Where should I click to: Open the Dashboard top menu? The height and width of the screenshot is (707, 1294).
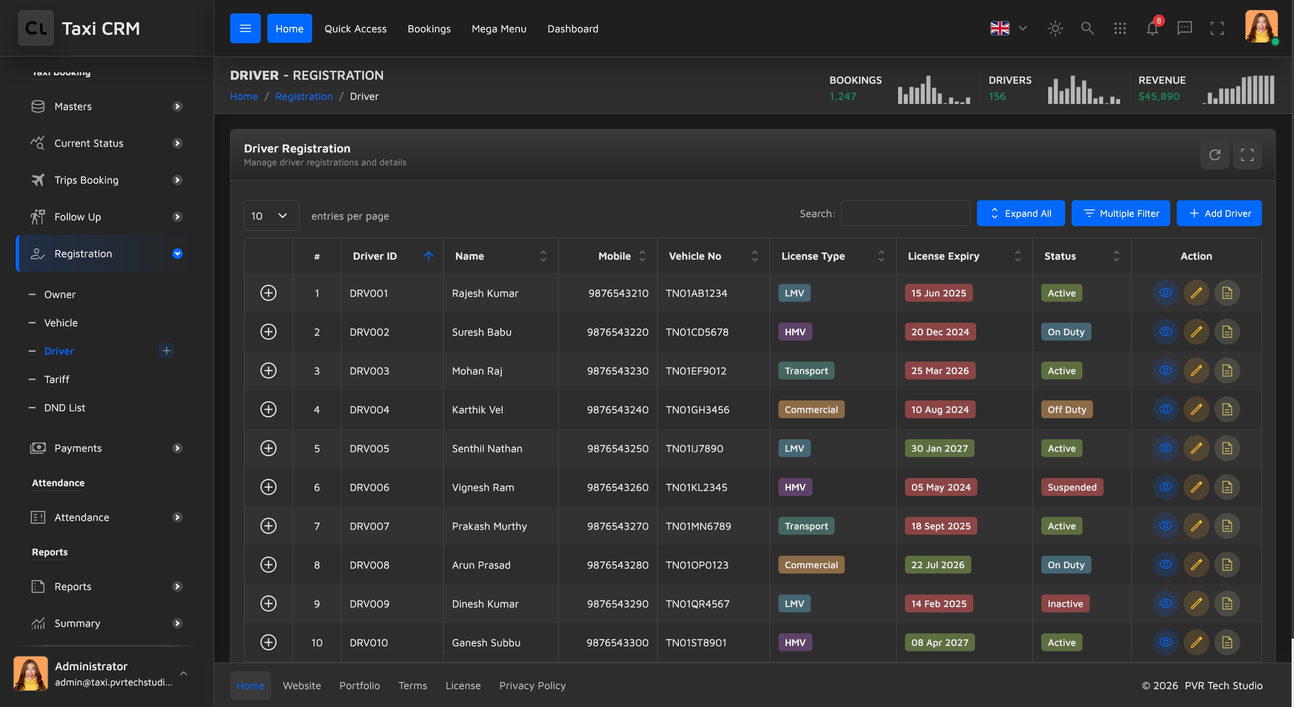(x=573, y=29)
